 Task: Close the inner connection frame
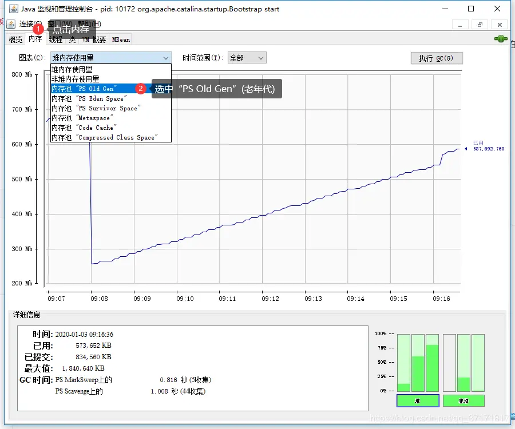[x=500, y=25]
